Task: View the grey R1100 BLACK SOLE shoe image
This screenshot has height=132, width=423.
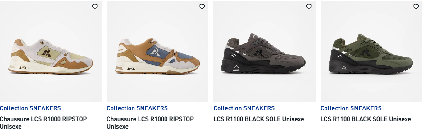Action: (x=264, y=52)
